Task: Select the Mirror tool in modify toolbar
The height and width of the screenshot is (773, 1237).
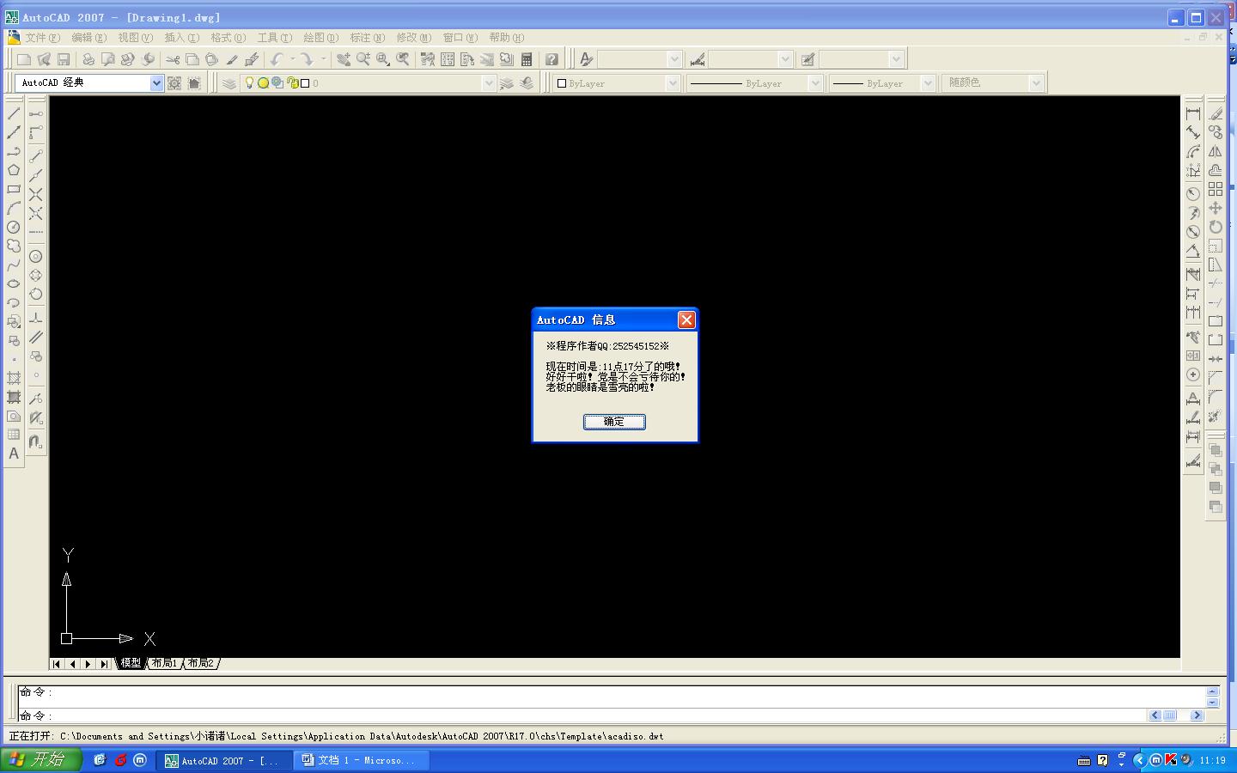Action: (1216, 151)
